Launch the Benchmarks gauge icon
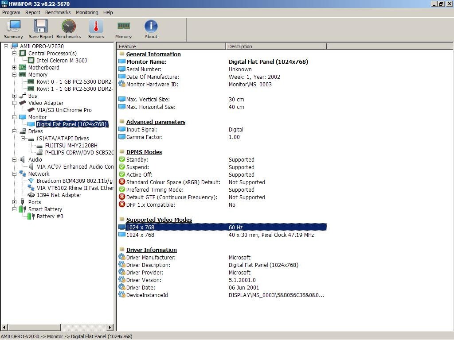 (69, 26)
